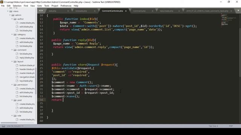This screenshot has width=241, height=135.
Task: Switch to the Comment.php tab
Action: coord(139,11)
